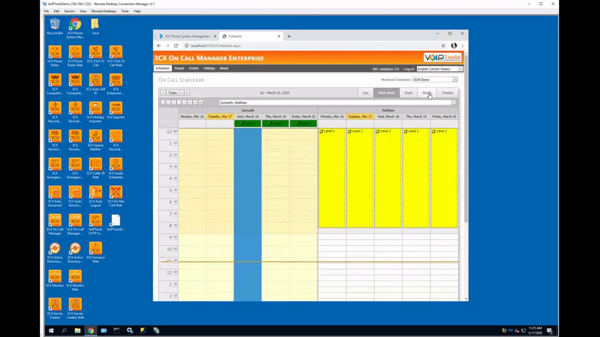This screenshot has height=337, width=600.
Task: Launch the 3CX Surveyor Web shortcut
Action: pyautogui.click(x=95, y=253)
